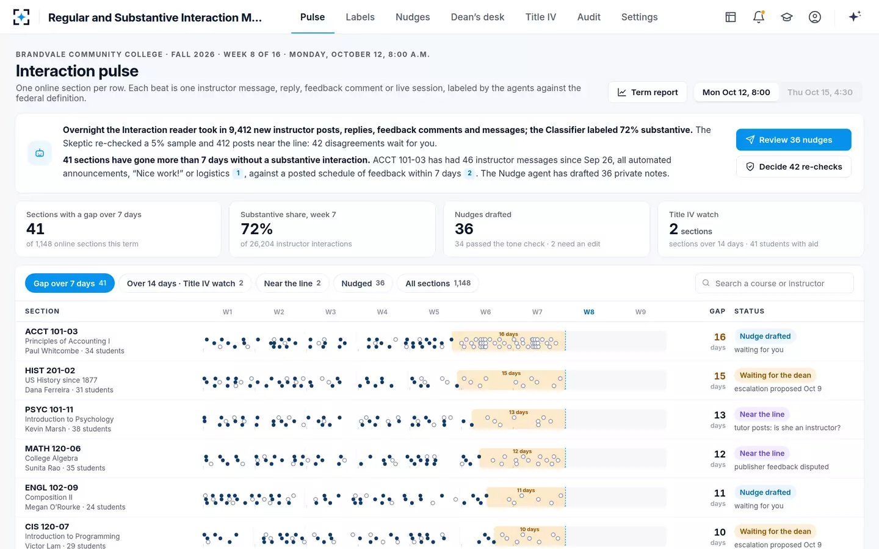Open CIS 120-07 section row
This screenshot has height=549, width=879.
tap(440, 534)
